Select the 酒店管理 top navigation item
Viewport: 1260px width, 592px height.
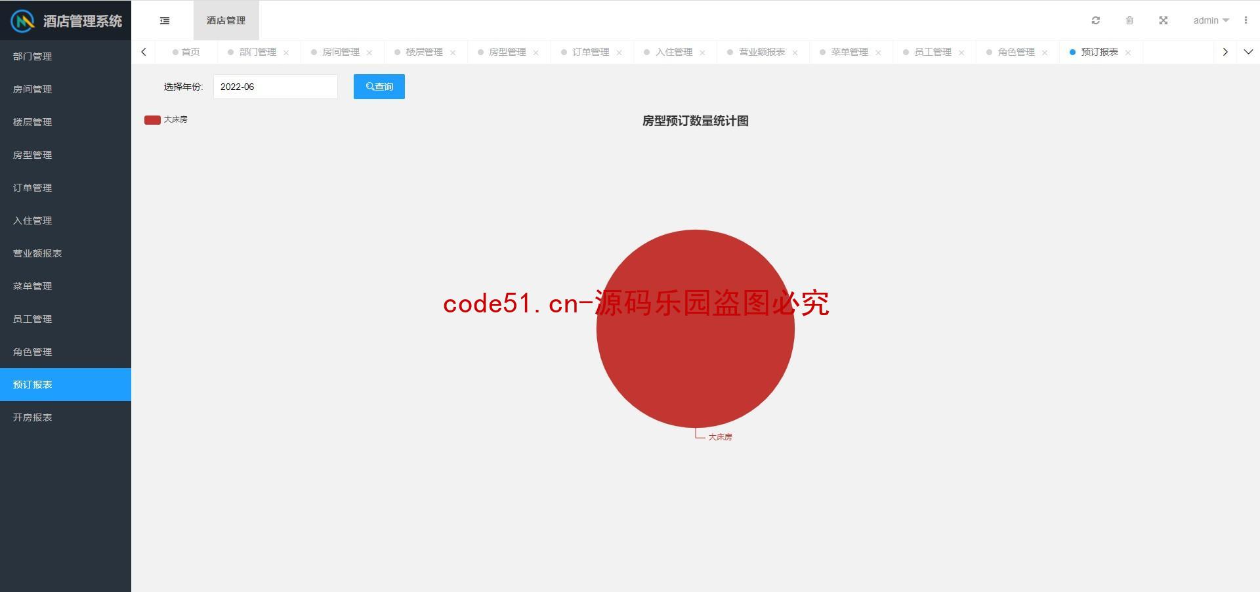[x=226, y=20]
